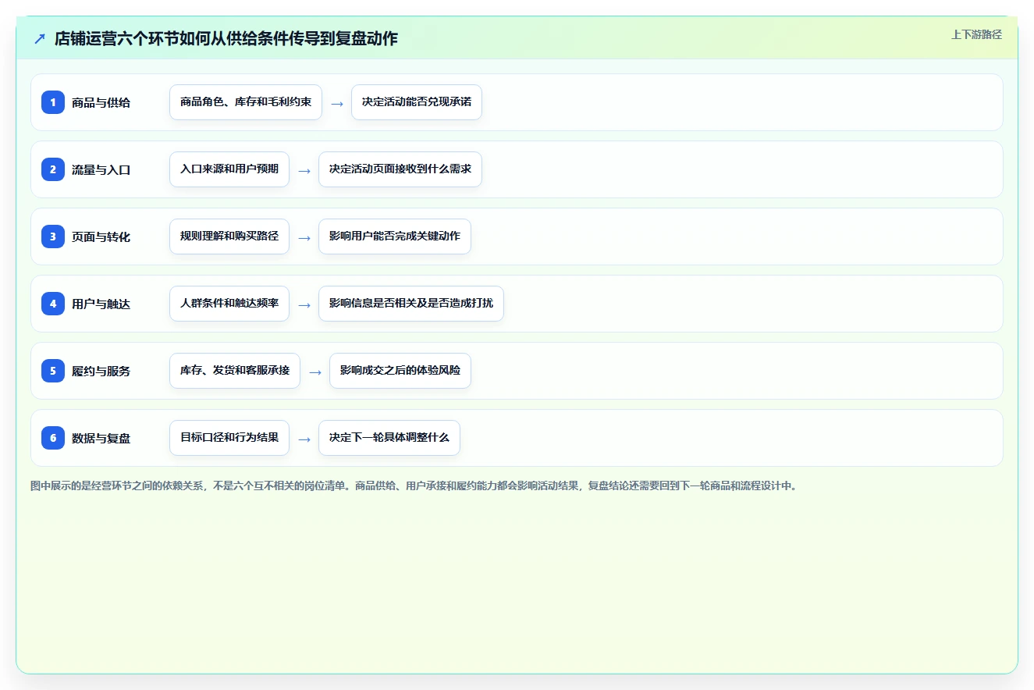Click the number 5 badge for 履约与服务
The height and width of the screenshot is (690, 1034).
(53, 370)
